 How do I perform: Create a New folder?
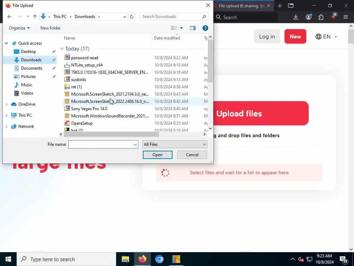coord(50,28)
